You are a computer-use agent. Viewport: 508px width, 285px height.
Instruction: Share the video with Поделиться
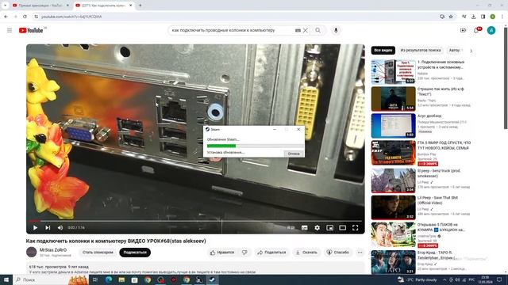(x=271, y=253)
